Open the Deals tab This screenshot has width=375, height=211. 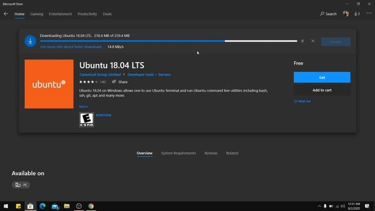coord(107,14)
